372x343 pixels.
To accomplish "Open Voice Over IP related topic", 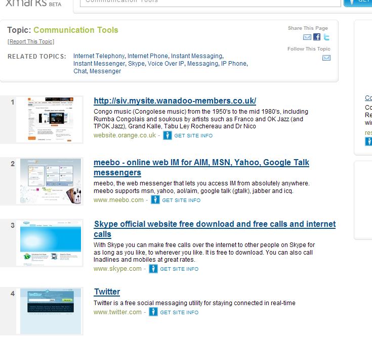I will [x=166, y=64].
